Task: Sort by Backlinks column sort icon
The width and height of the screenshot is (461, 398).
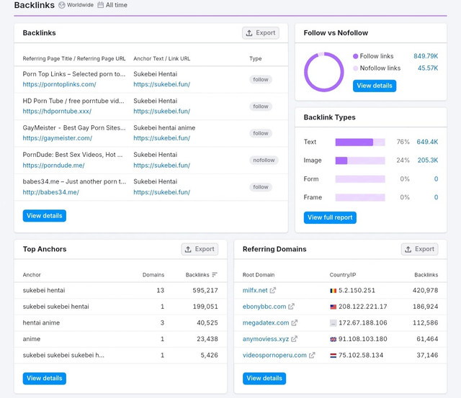Action: [215, 275]
